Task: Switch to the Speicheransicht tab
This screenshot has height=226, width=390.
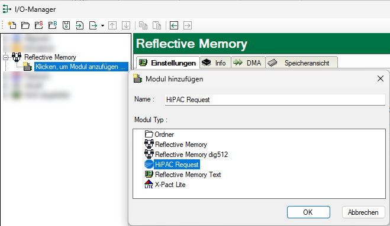Action: click(301, 63)
